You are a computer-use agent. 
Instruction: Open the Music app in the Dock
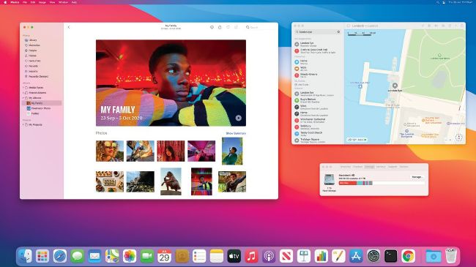[x=251, y=256]
